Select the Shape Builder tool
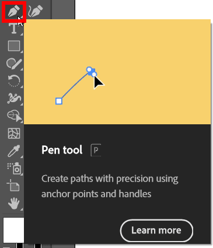Screen dimensions: 213x248 point(15,116)
